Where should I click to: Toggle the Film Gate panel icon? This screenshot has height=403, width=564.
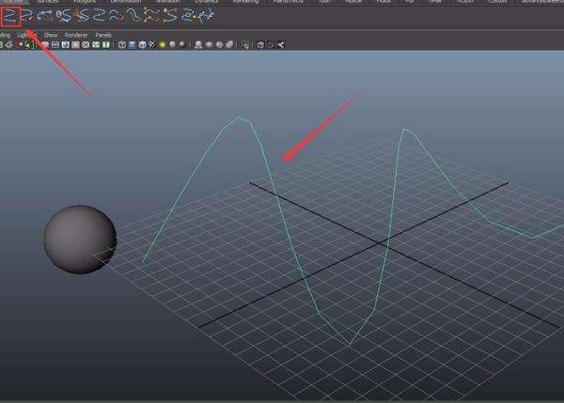[x=55, y=45]
